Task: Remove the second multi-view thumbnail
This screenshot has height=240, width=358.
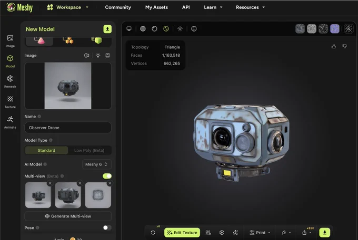Action: point(80,183)
